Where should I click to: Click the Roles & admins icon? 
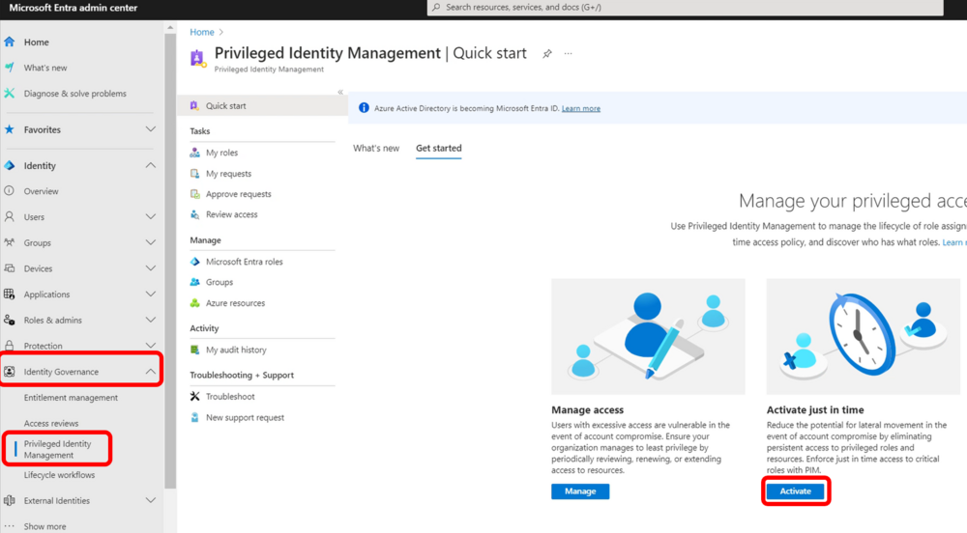(10, 320)
